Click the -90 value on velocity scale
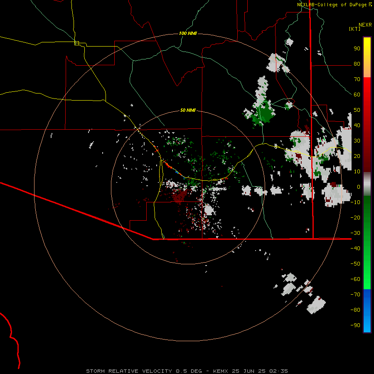This screenshot has width=374, height=374. tap(355, 325)
